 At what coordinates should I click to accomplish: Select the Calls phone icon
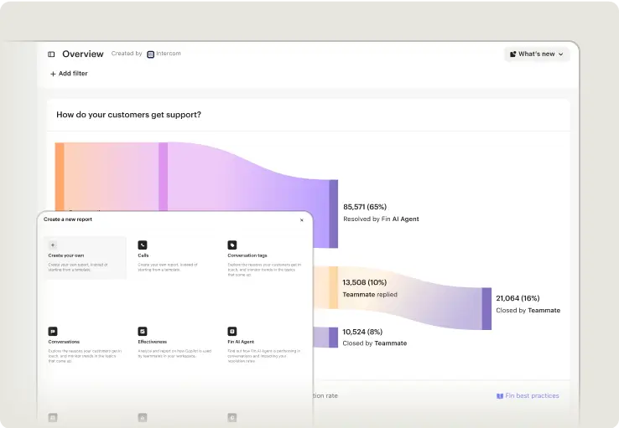(143, 245)
